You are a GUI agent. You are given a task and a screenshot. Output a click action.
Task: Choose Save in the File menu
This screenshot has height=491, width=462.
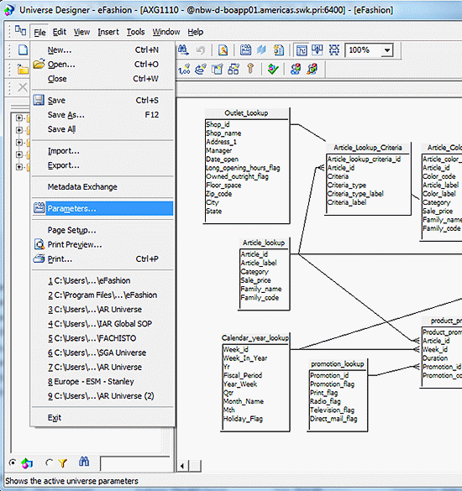[x=102, y=100]
